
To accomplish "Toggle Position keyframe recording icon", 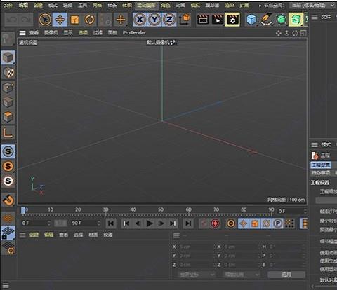I will tap(244, 223).
